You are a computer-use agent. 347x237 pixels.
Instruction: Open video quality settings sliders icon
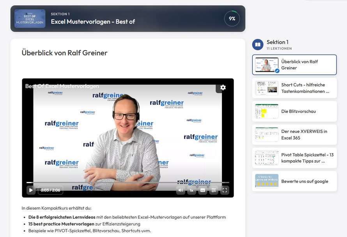pyautogui.click(x=214, y=190)
